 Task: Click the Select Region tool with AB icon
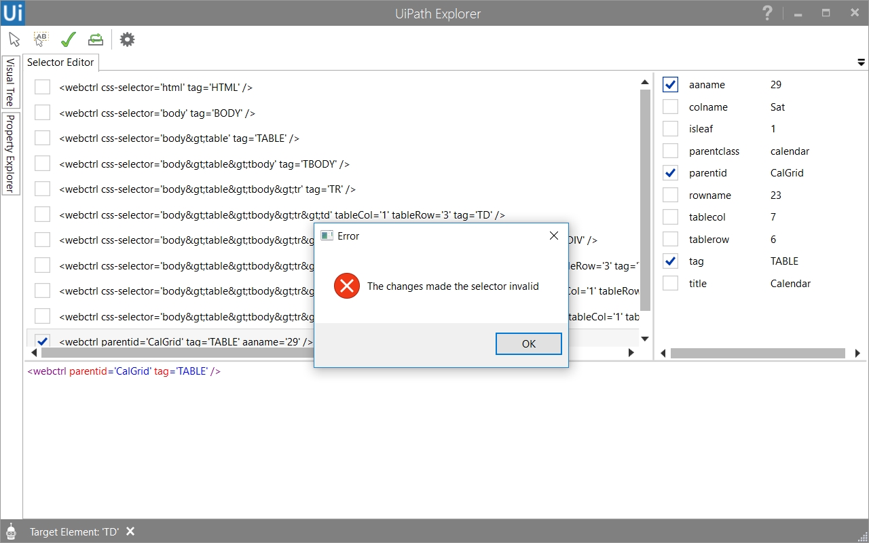point(41,39)
